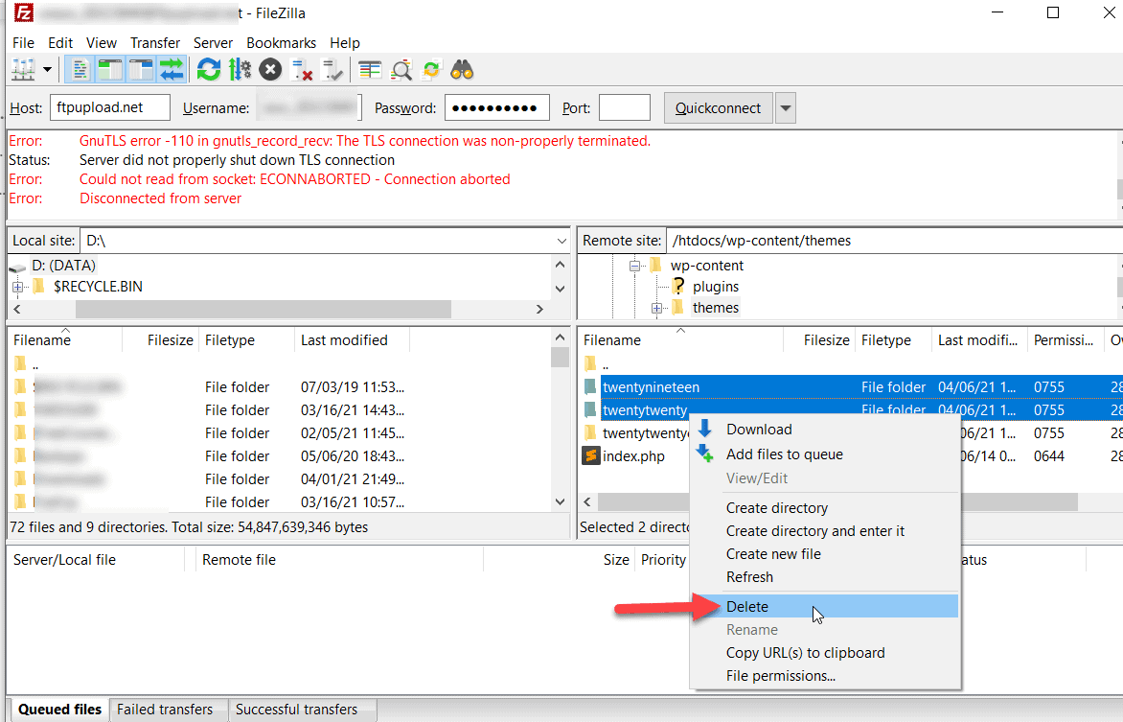
Task: Choose Add files to queue
Action: (825, 454)
